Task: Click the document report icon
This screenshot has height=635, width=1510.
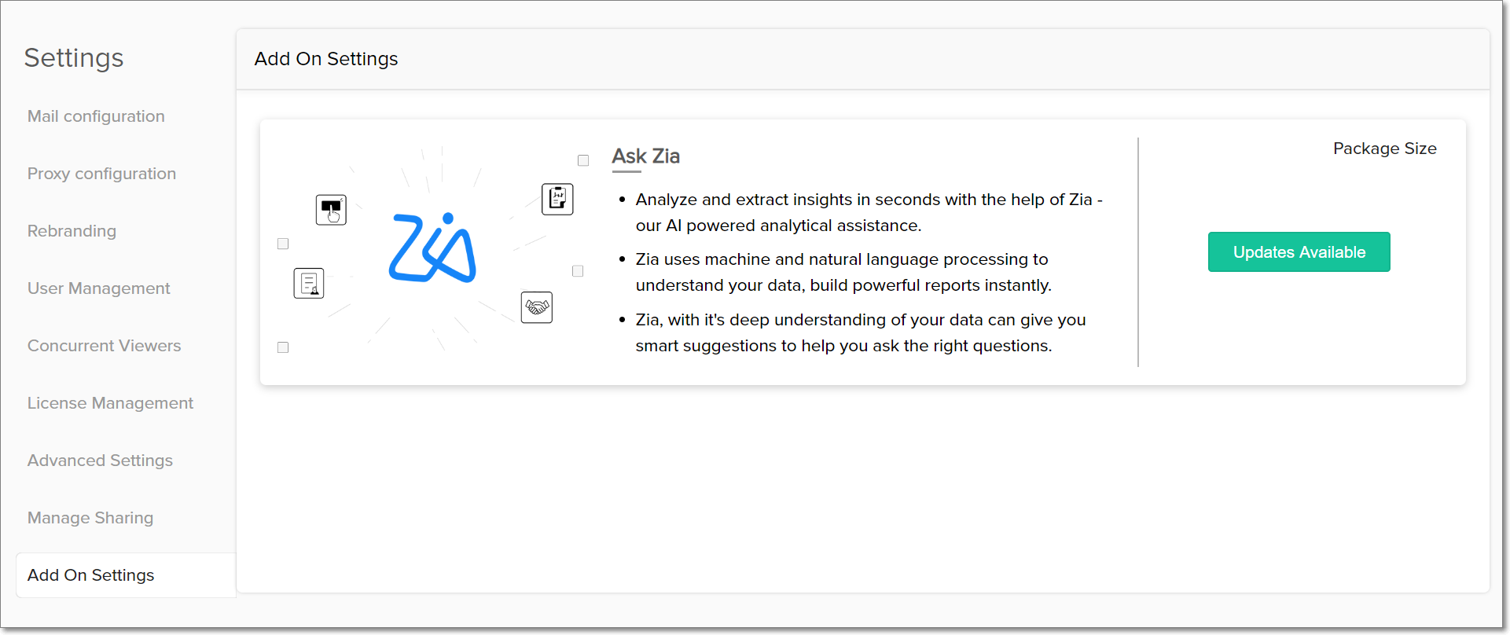Action: tap(309, 283)
